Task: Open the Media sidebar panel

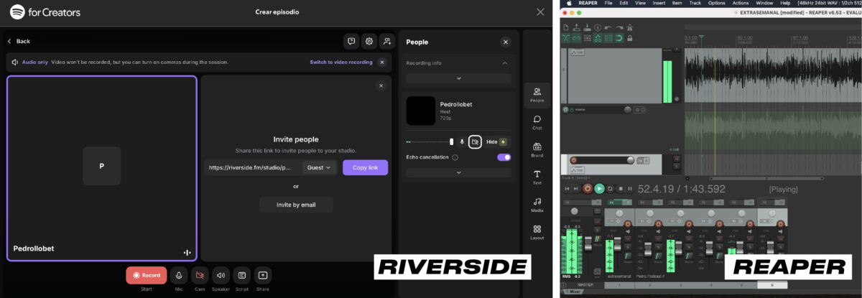Action: pos(537,205)
